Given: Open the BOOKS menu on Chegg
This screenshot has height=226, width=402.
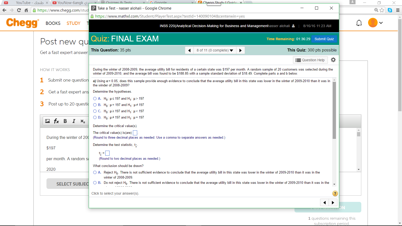Looking at the screenshot, I should (x=53, y=23).
